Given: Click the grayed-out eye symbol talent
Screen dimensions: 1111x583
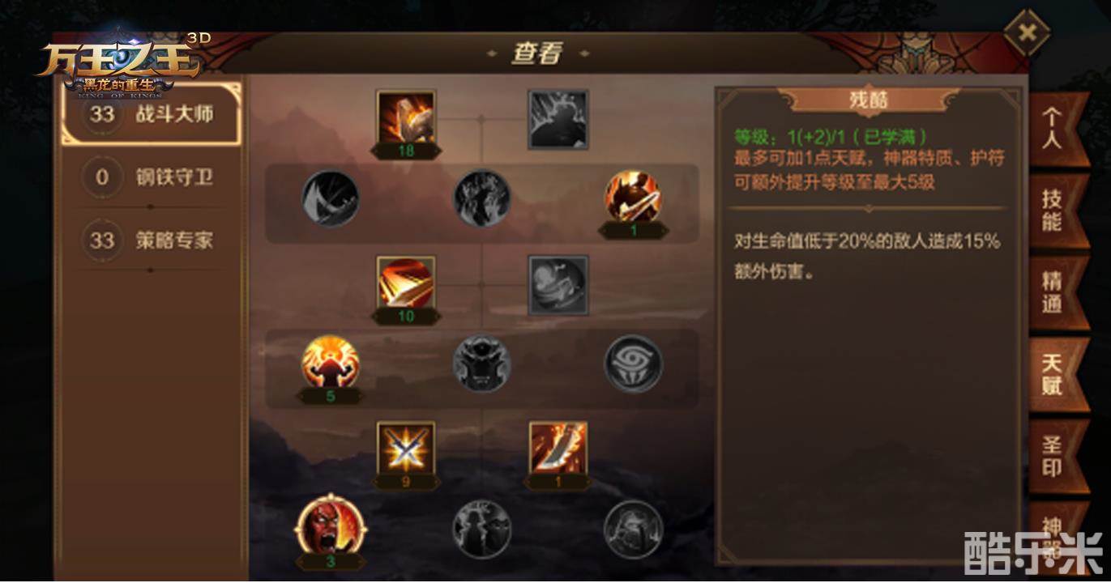Looking at the screenshot, I should pyautogui.click(x=634, y=364).
